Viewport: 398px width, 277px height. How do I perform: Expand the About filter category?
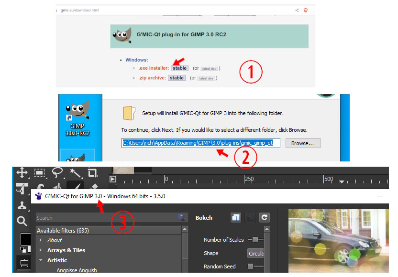(41, 240)
